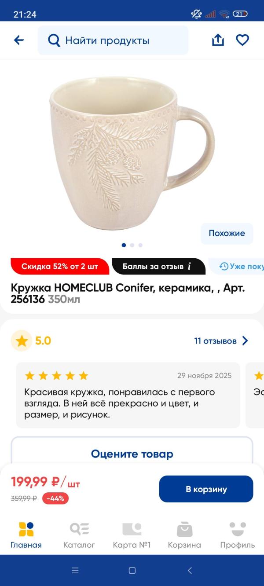The height and width of the screenshot is (586, 264).
Task: Tap the mug product image
Action: coord(132,153)
